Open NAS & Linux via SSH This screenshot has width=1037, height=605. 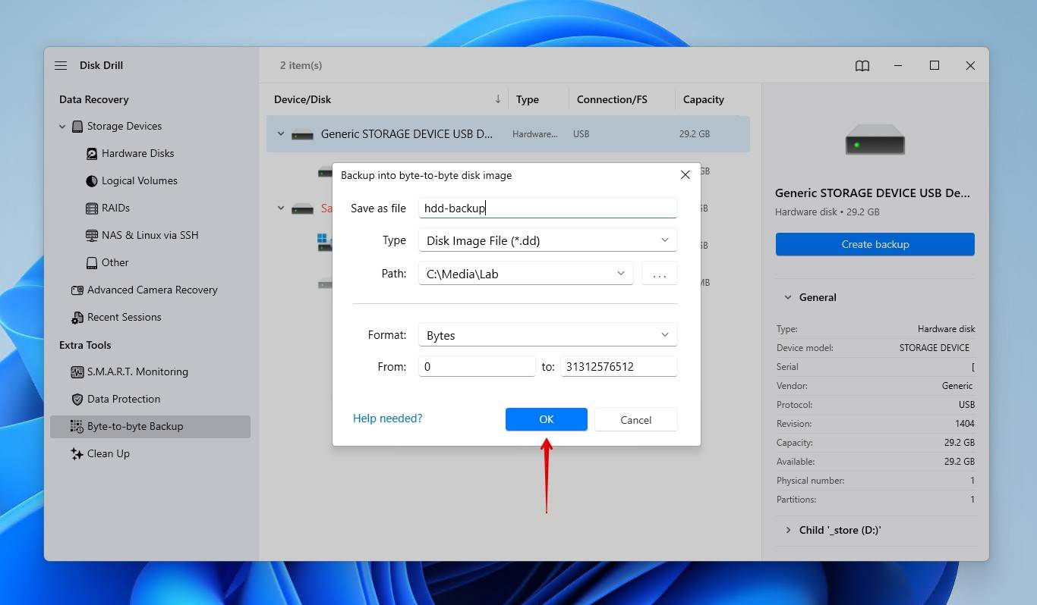[x=150, y=235]
